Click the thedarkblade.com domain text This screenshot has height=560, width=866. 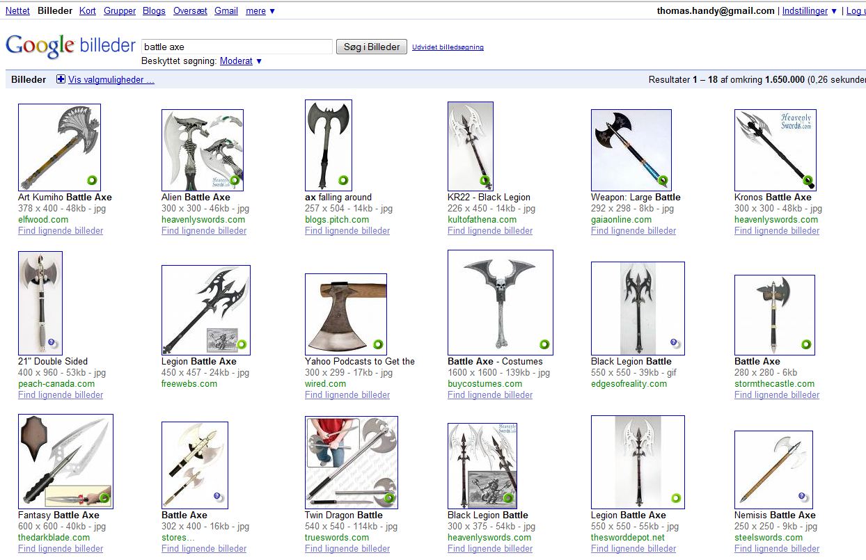[54, 538]
